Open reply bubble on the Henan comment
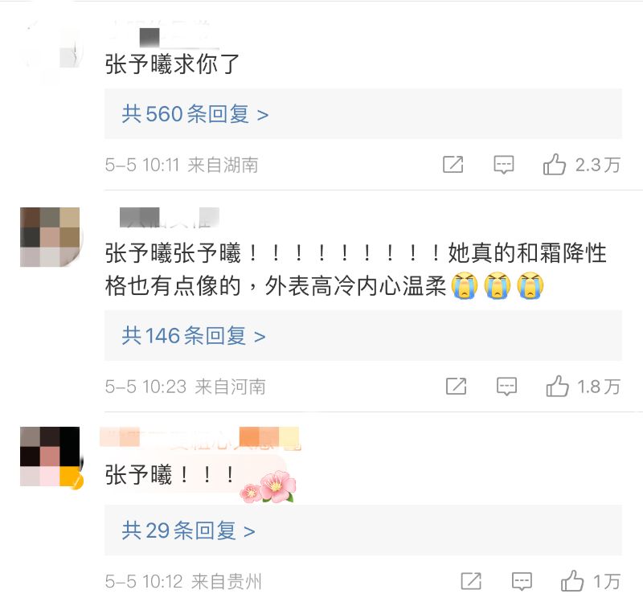This screenshot has height=606, width=643. pos(506,387)
